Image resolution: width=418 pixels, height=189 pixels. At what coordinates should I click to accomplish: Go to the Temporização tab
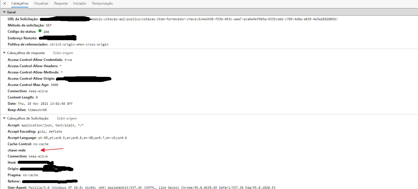(102, 3)
